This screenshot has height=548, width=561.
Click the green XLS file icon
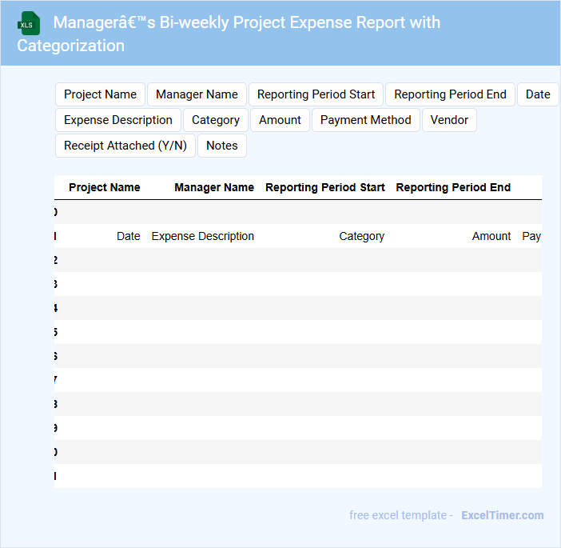(x=29, y=23)
